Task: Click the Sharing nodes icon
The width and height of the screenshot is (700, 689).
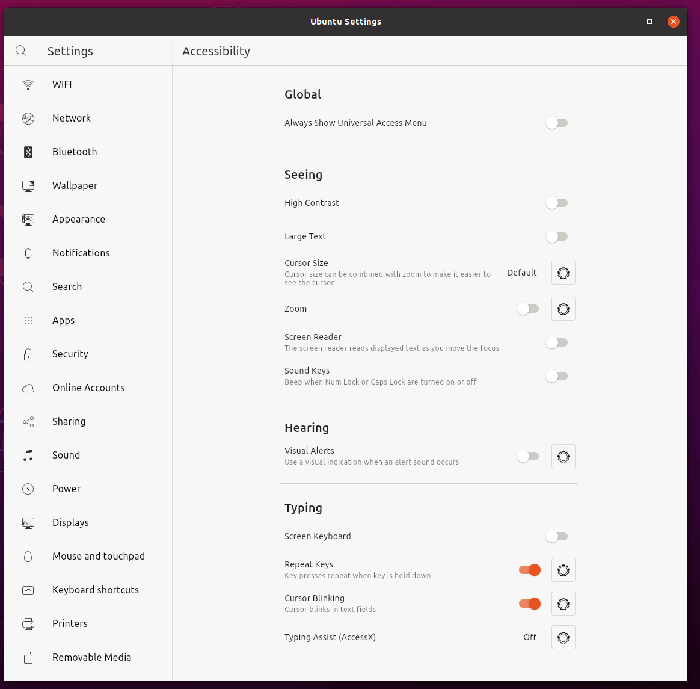Action: coord(28,422)
